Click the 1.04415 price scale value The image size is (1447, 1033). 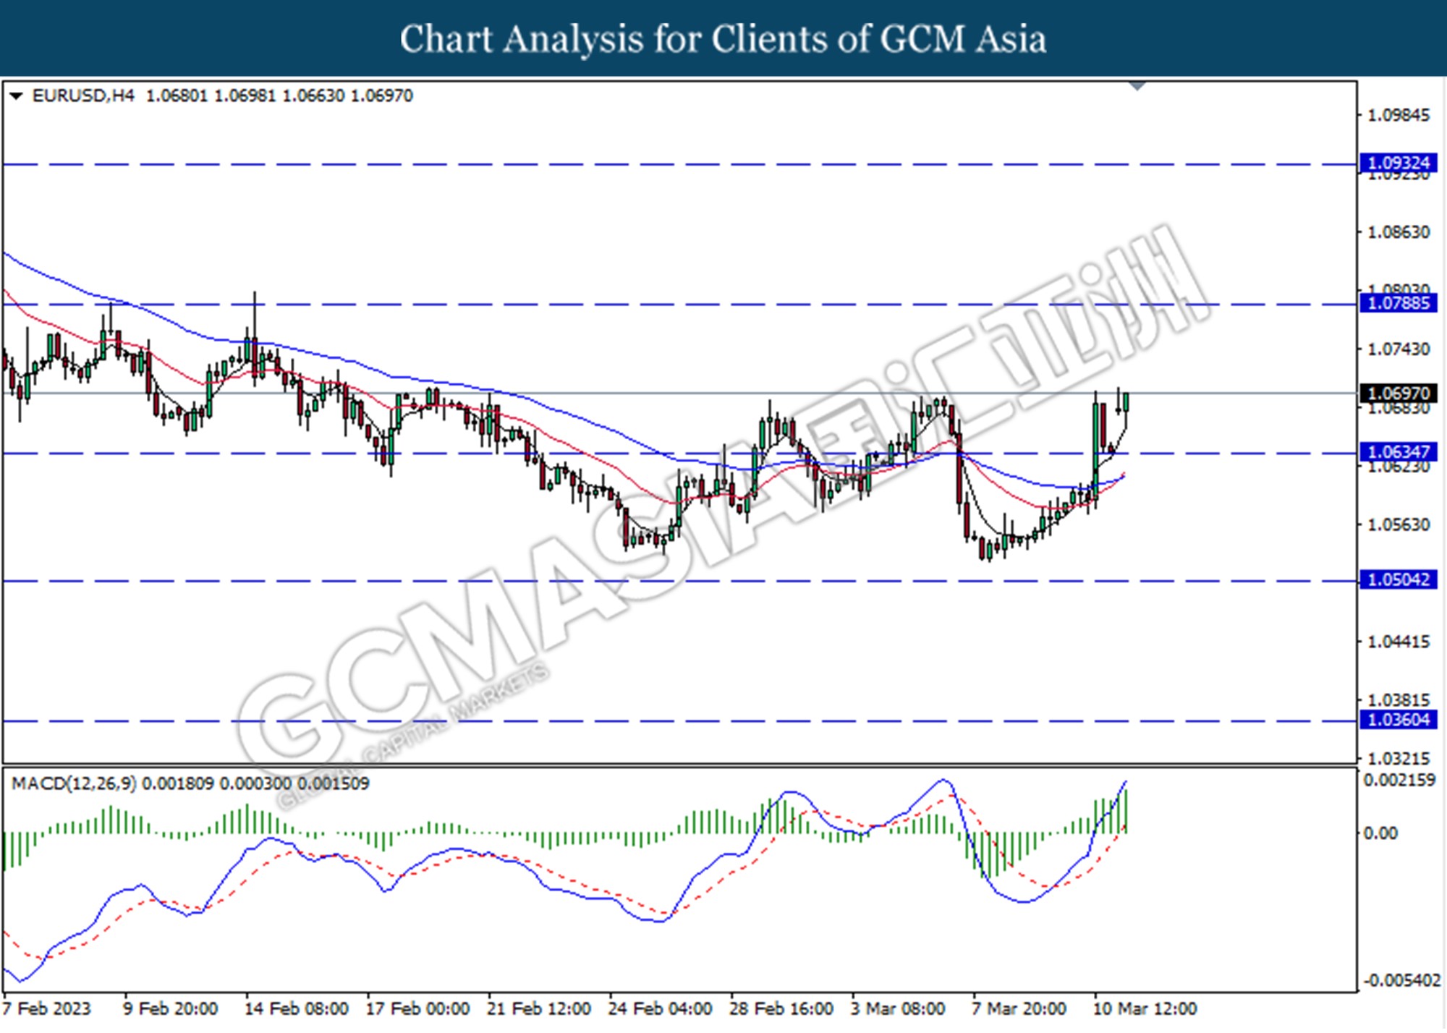[1399, 642]
